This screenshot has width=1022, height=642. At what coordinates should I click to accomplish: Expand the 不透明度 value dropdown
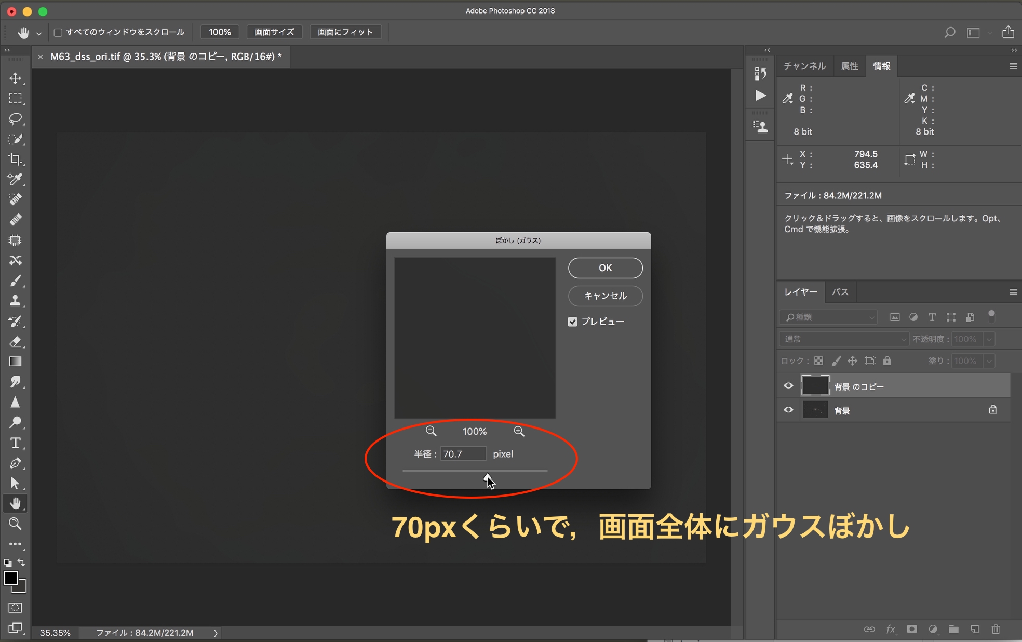[989, 339]
